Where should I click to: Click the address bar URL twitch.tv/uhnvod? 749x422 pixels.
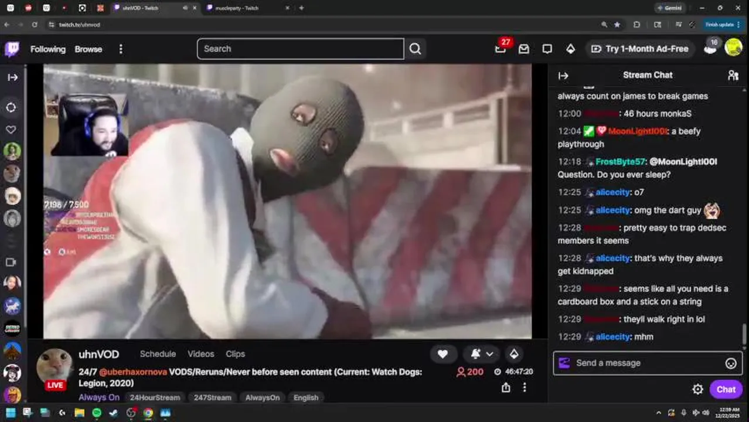click(80, 25)
